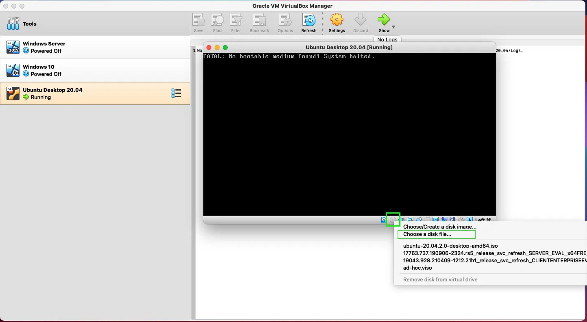Select the No Logs tab
The image size is (587, 322).
pyautogui.click(x=387, y=39)
